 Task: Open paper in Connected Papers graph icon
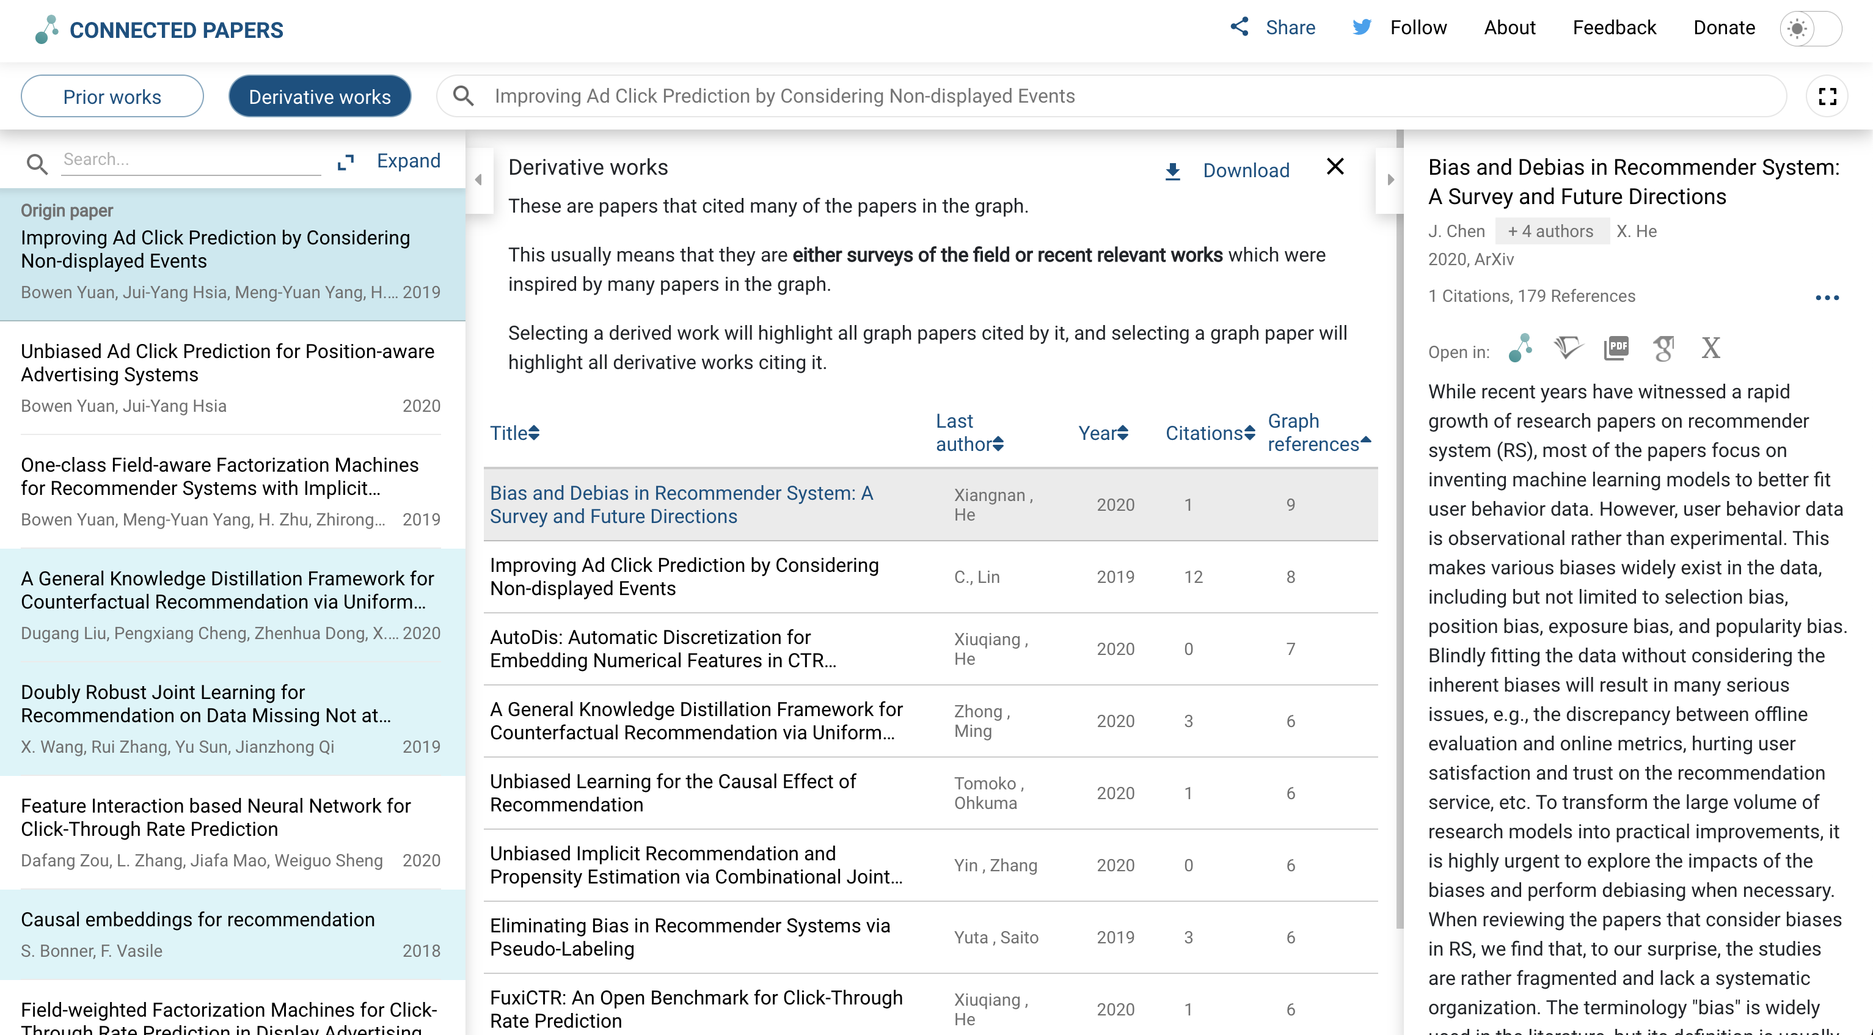[1521, 348]
